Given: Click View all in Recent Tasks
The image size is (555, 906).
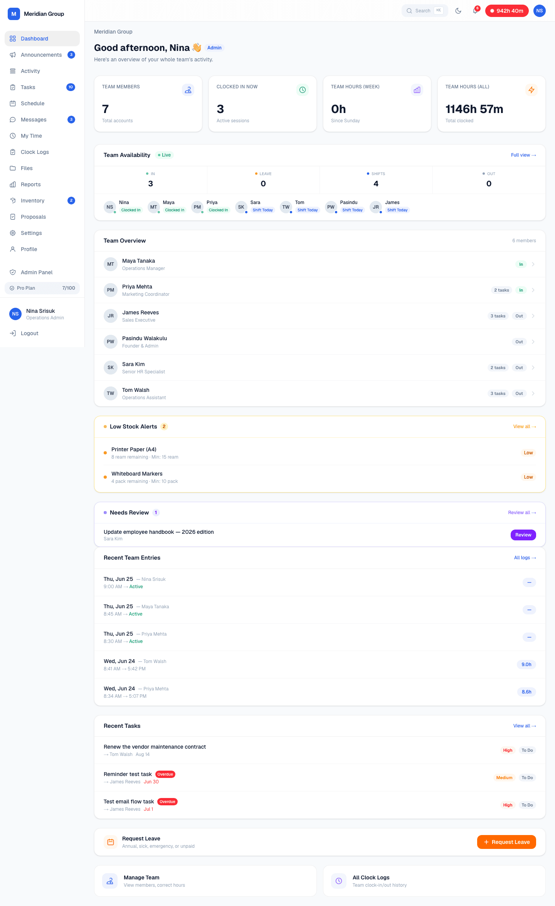Looking at the screenshot, I should click(525, 726).
